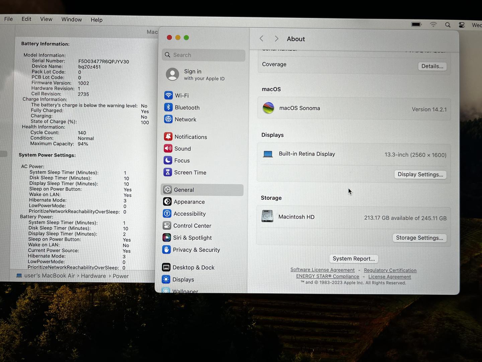Open the battery status menu bar icon

coord(416,24)
